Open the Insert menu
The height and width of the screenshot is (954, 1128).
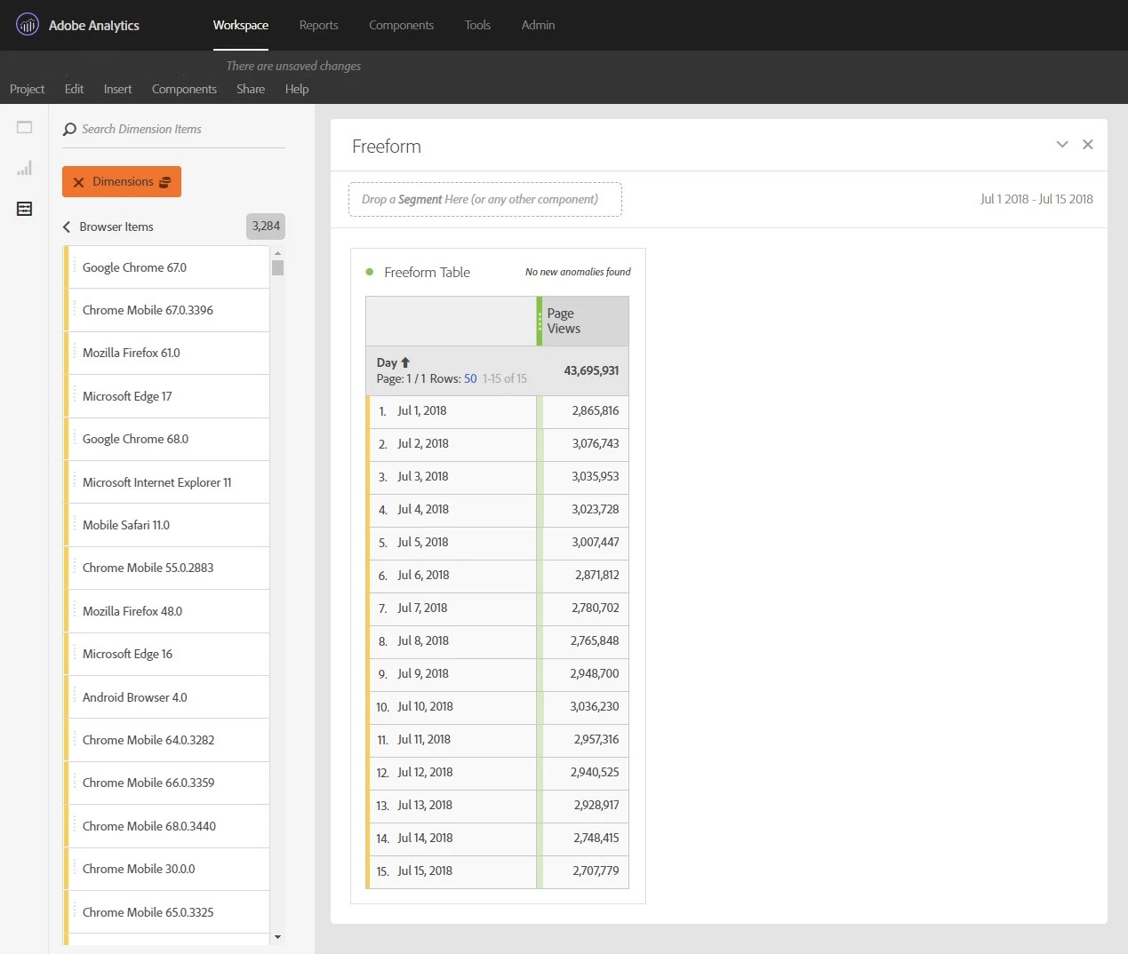(x=117, y=89)
